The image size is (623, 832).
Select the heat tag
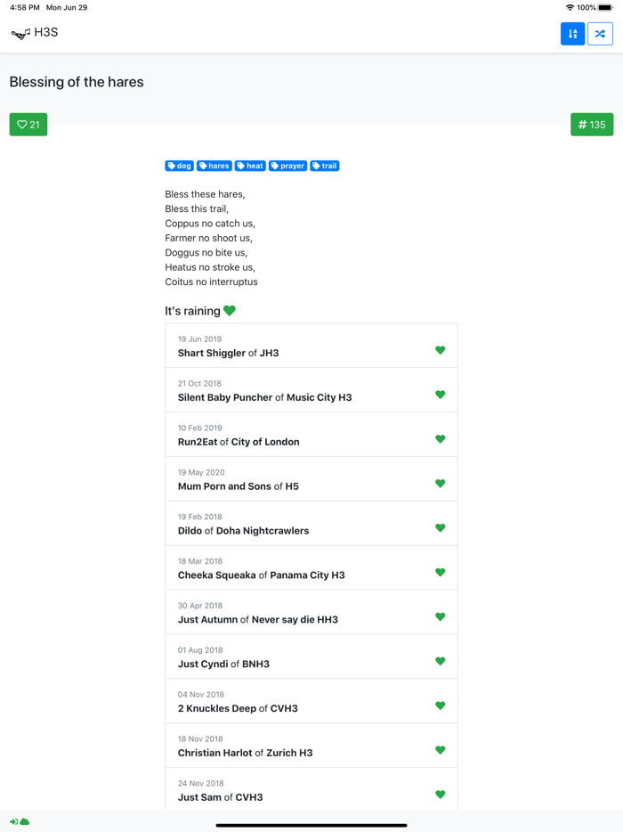click(250, 166)
